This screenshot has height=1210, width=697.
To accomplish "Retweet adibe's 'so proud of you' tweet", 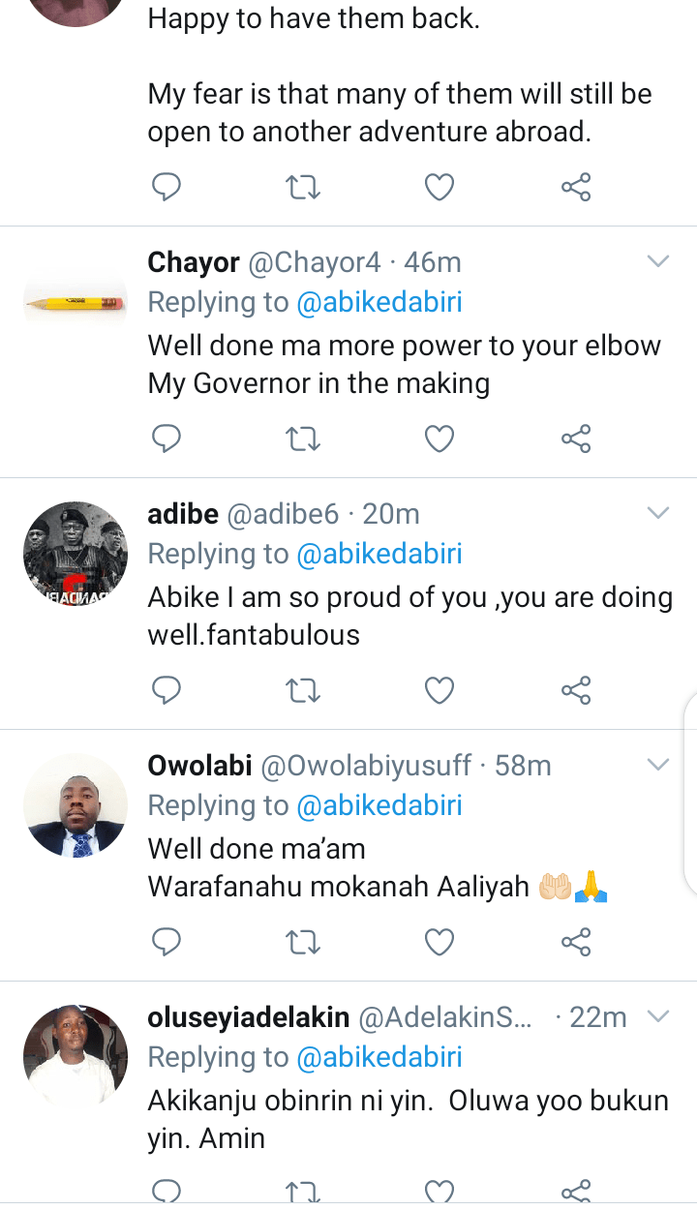I will tap(304, 690).
